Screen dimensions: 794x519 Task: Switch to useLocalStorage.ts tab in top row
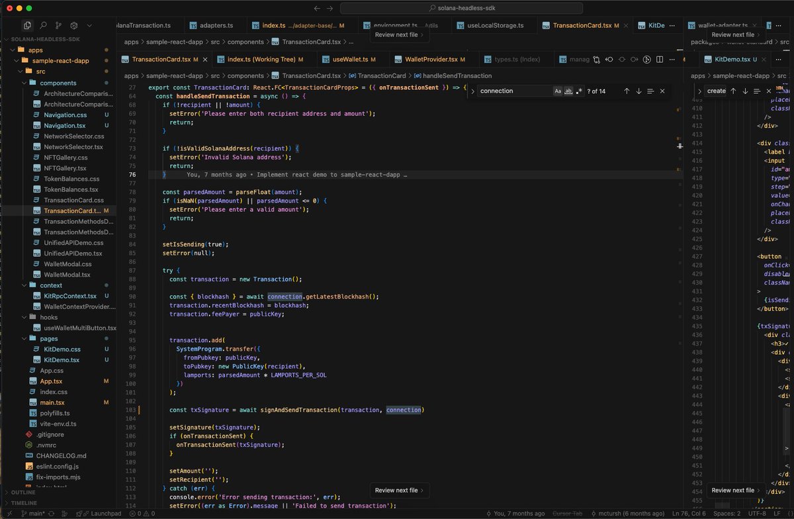coord(495,25)
